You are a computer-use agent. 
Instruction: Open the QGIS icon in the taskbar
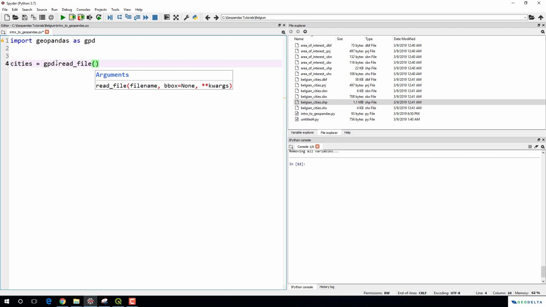(118, 301)
